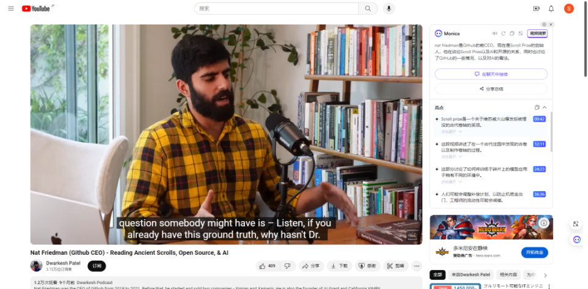This screenshot has height=289, width=588.
Task: Click the voice search microphone icon
Action: pyautogui.click(x=389, y=9)
